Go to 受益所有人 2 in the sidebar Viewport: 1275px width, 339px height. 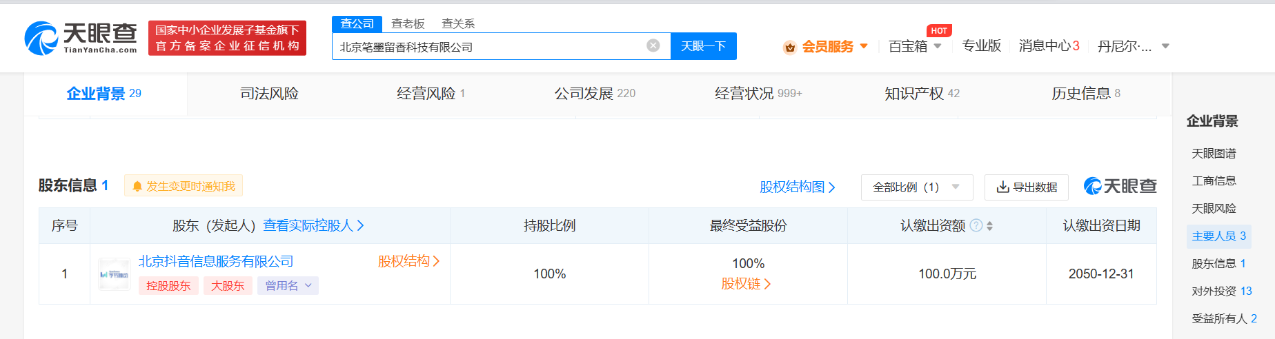pos(1225,319)
